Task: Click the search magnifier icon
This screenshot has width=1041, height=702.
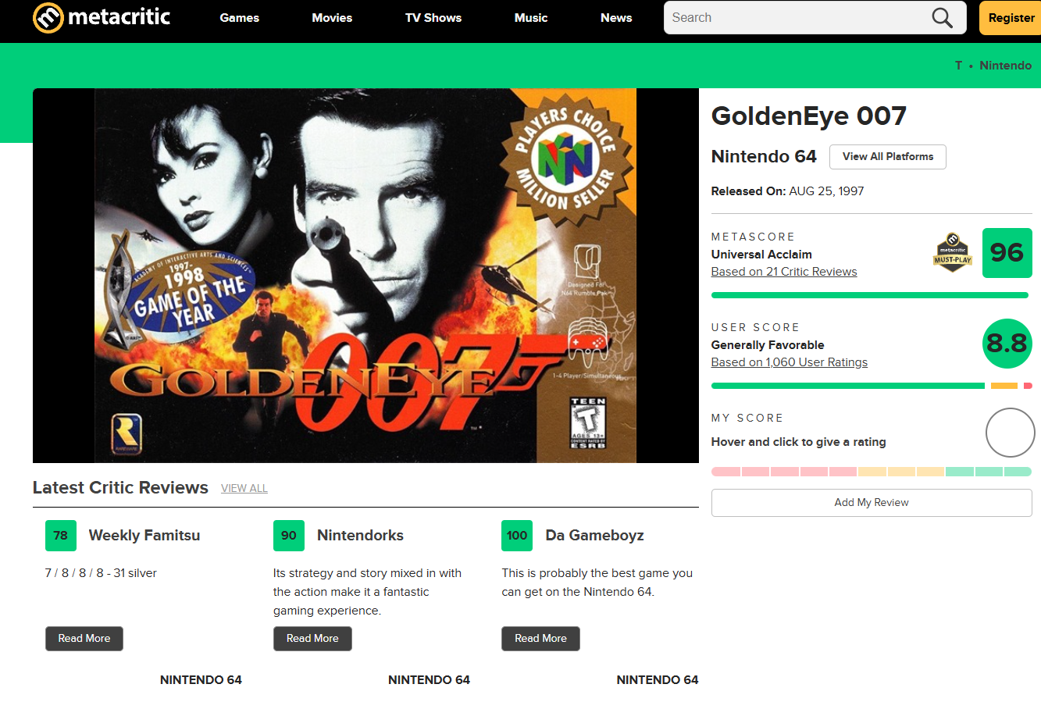Action: [x=943, y=18]
